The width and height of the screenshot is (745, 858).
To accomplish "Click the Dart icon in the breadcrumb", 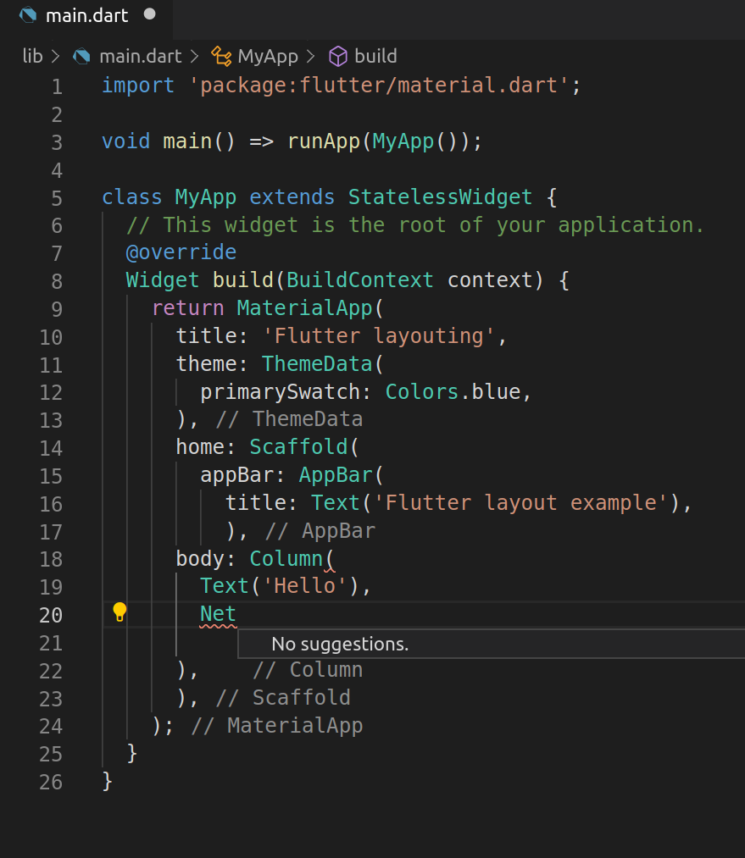I will pos(81,57).
